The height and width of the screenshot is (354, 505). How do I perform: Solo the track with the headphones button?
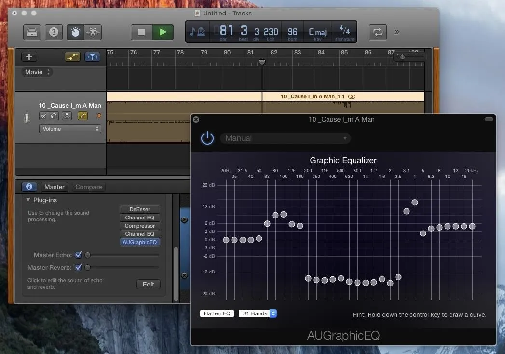pyautogui.click(x=54, y=116)
